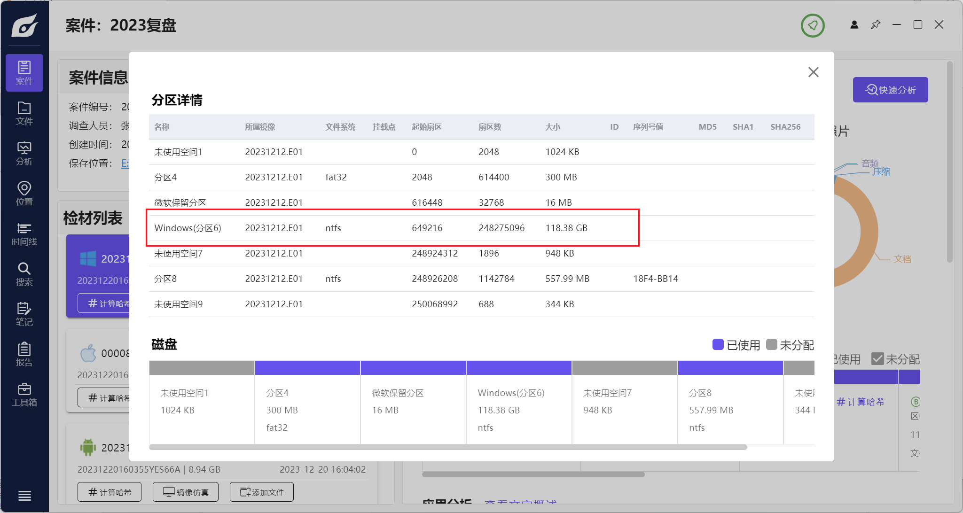Select the 微软保留分区 table row
963x513 pixels.
pyautogui.click(x=482, y=202)
